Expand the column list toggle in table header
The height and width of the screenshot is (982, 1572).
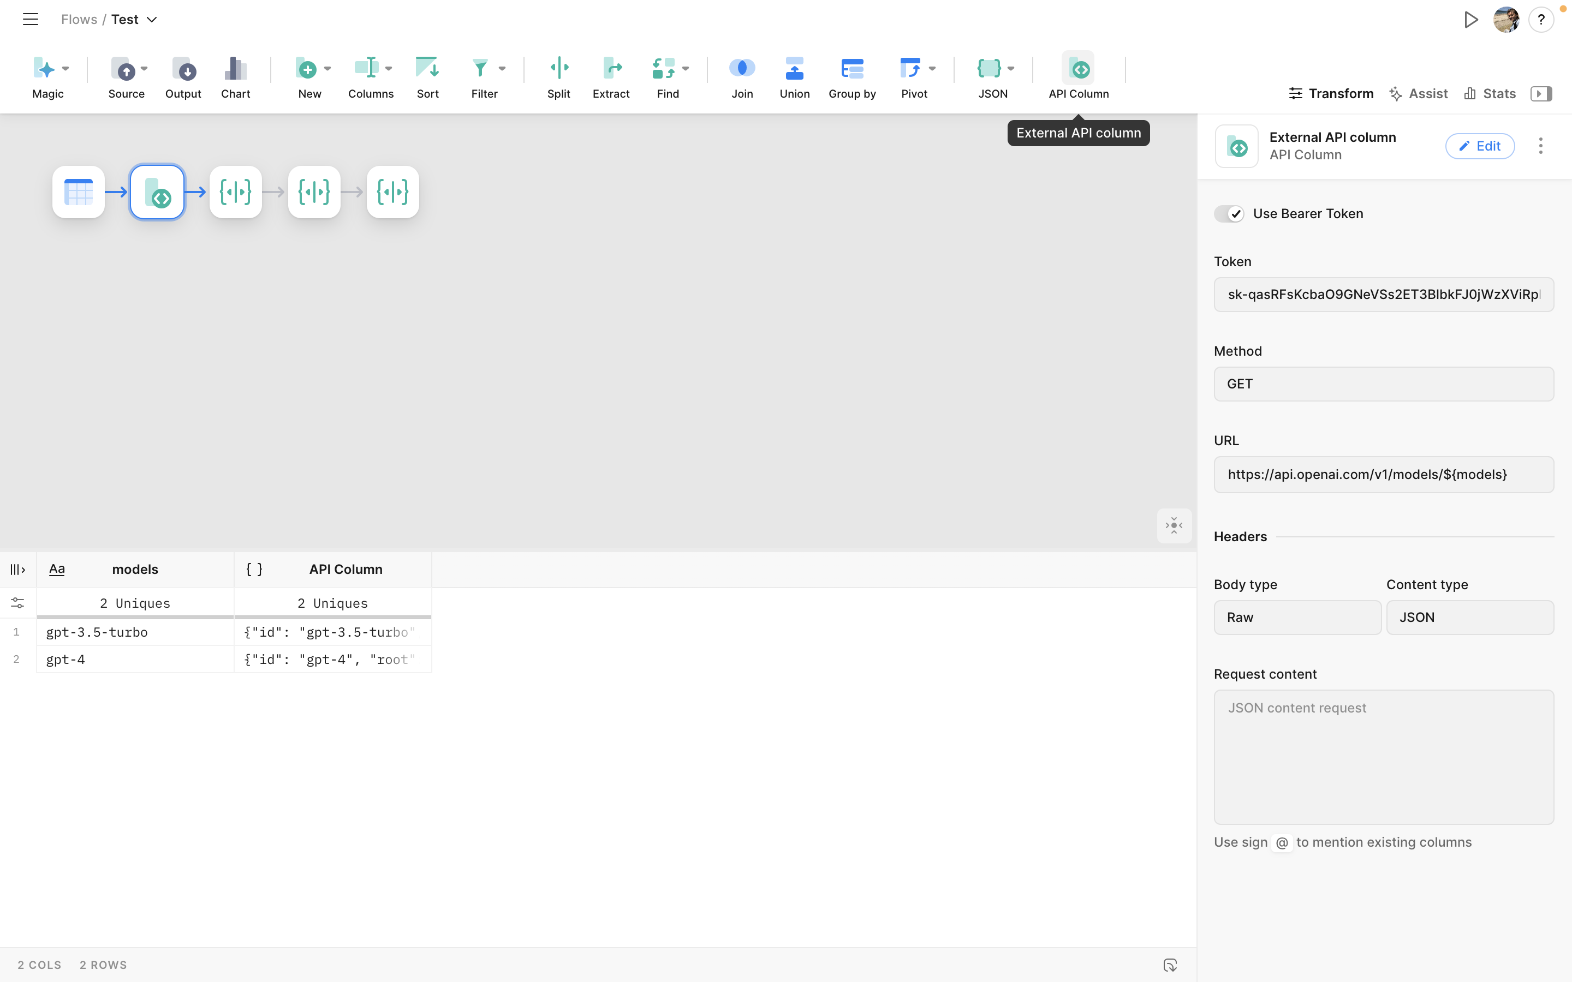(x=17, y=570)
